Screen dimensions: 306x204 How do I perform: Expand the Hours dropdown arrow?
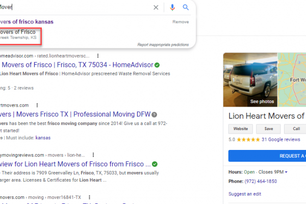coord(286,172)
